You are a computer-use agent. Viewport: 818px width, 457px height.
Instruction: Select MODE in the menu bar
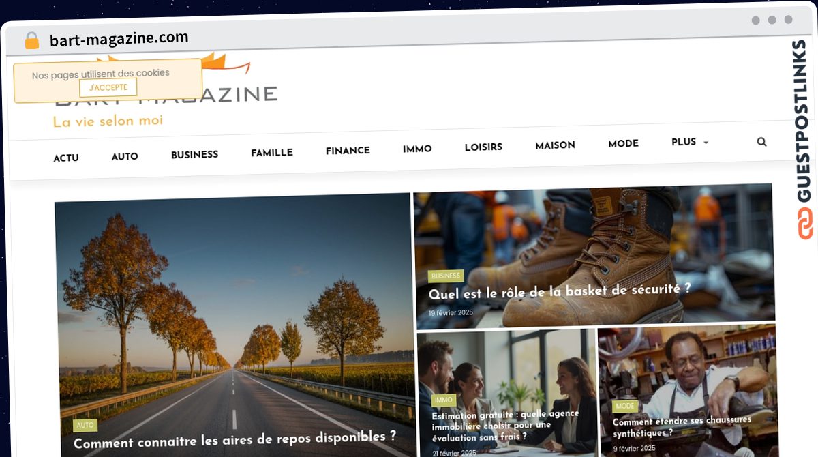(x=623, y=143)
